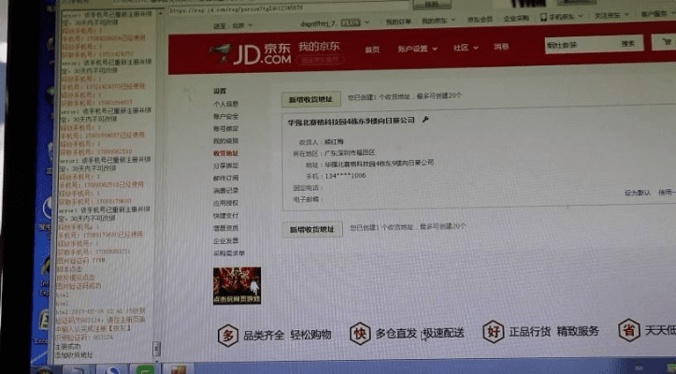
Task: Click 添加收货地址 line in left log window
Action: pos(73,354)
